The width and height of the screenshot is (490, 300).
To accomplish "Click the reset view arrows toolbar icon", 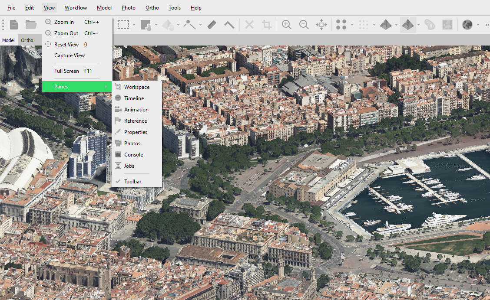I will [x=321, y=25].
